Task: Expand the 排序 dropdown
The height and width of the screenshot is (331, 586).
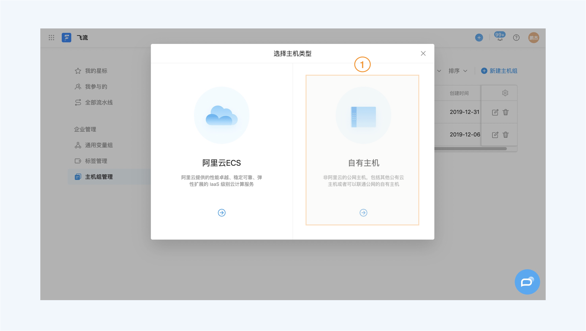Action: click(x=458, y=71)
